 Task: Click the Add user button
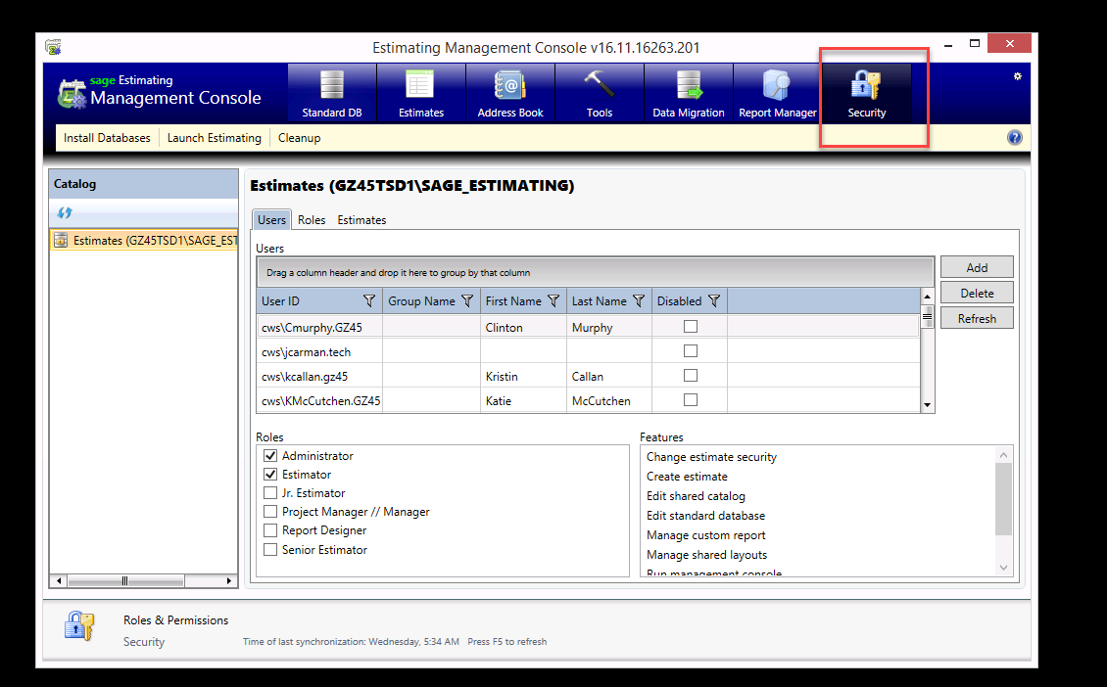pyautogui.click(x=977, y=267)
